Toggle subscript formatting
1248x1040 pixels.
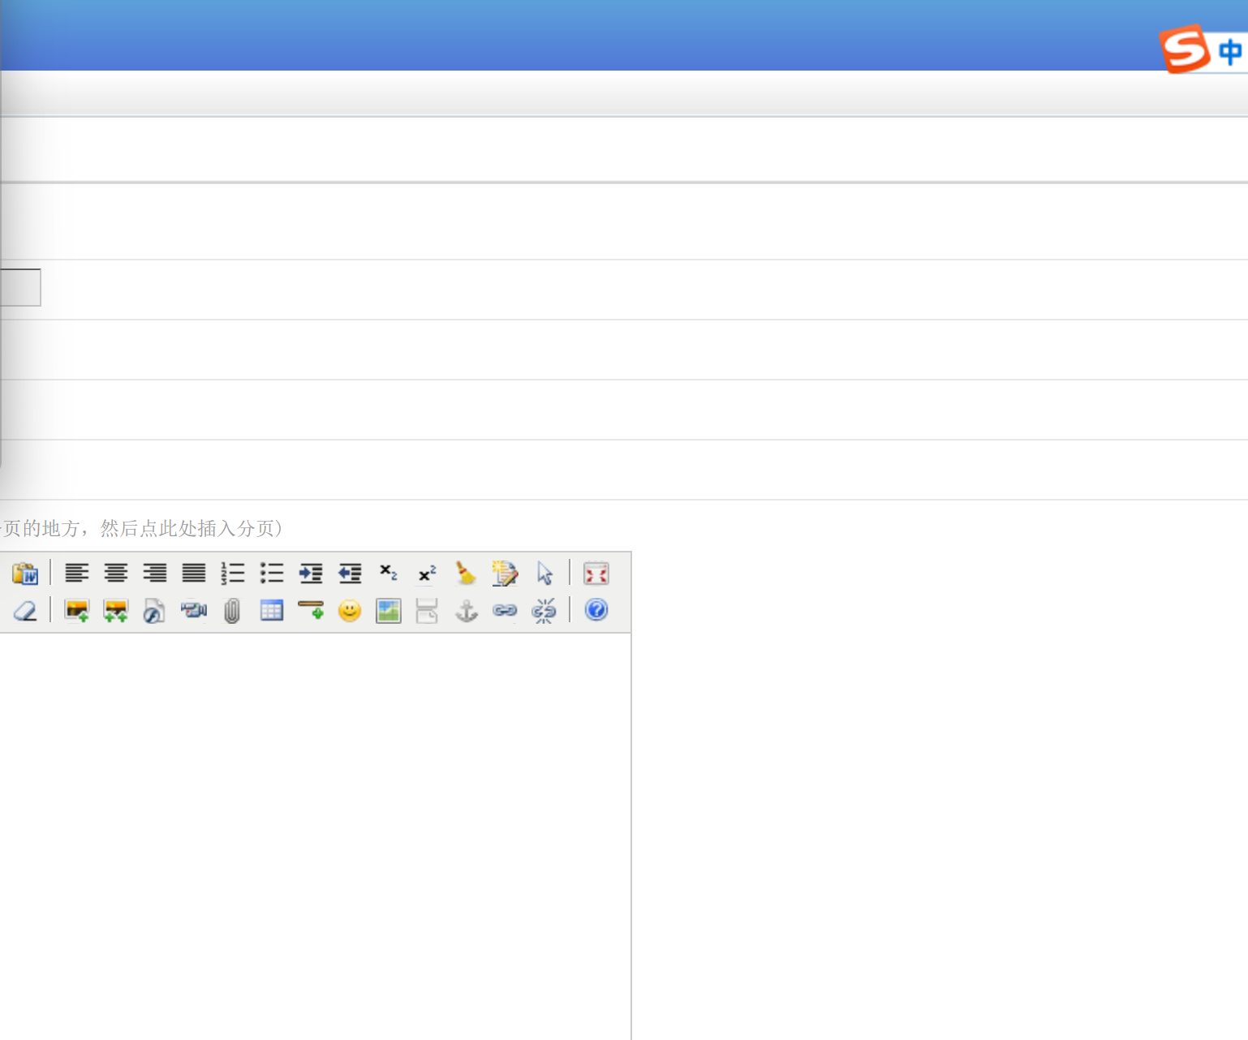[x=389, y=574]
